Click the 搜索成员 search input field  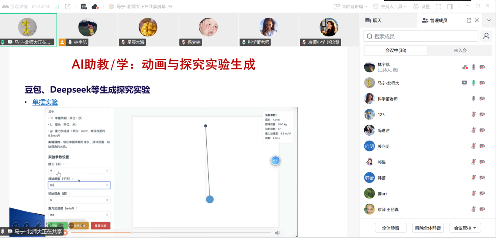(420, 36)
